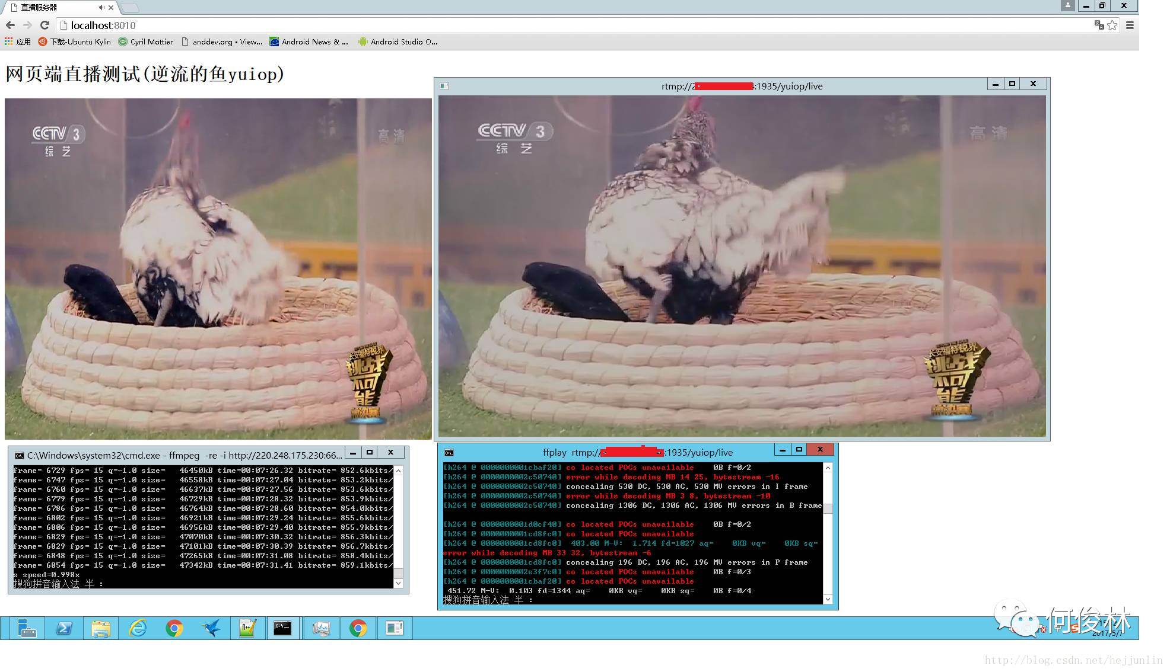Open Notepad++ from the taskbar
The image size is (1170, 672).
click(247, 628)
